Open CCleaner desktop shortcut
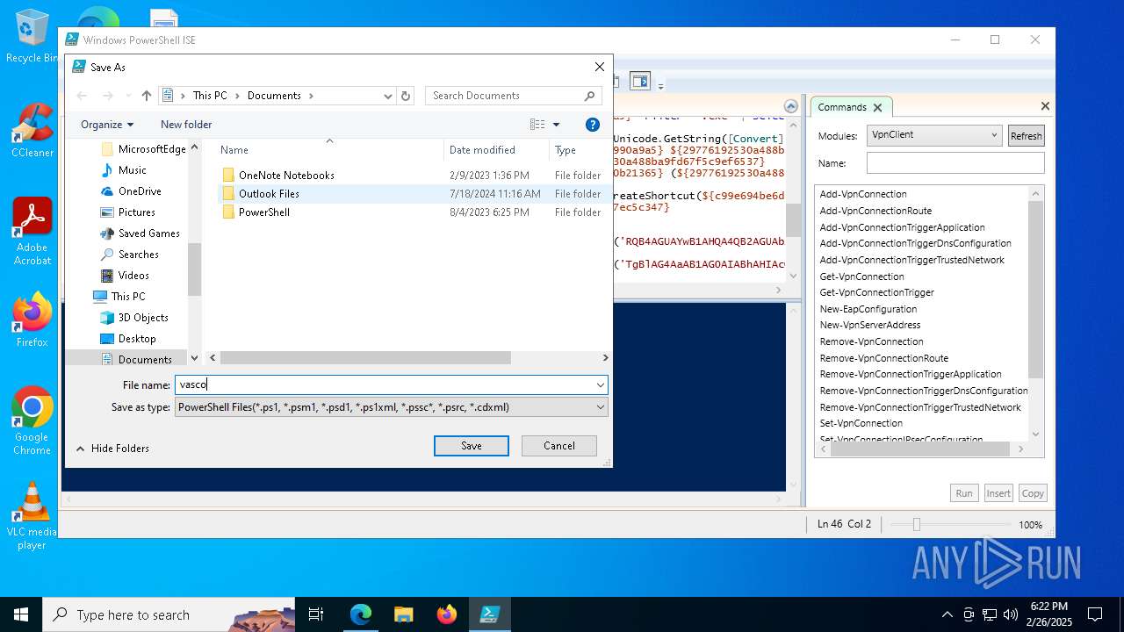 (32, 131)
